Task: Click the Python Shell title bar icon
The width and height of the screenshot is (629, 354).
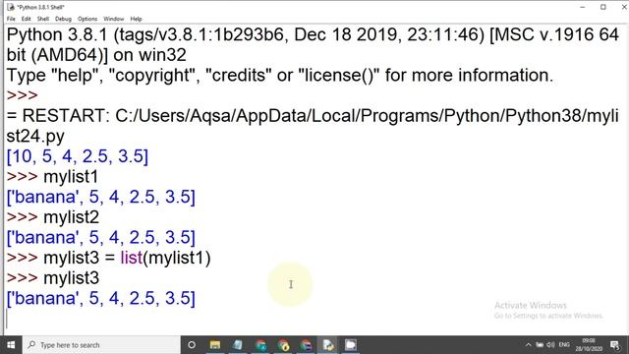Action: [11, 7]
